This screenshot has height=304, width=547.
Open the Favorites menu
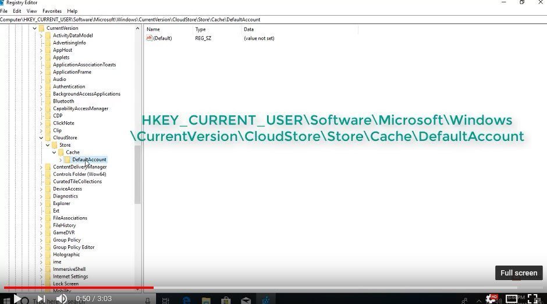click(52, 11)
